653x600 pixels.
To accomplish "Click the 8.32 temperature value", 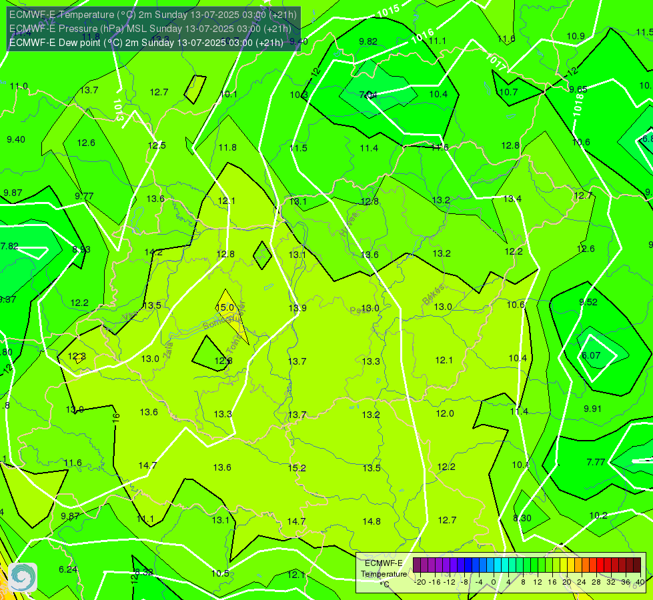I will point(144,572).
